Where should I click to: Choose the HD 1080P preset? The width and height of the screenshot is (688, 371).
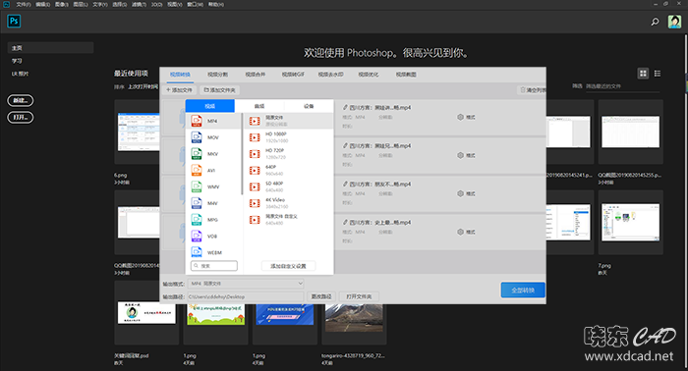pos(288,137)
